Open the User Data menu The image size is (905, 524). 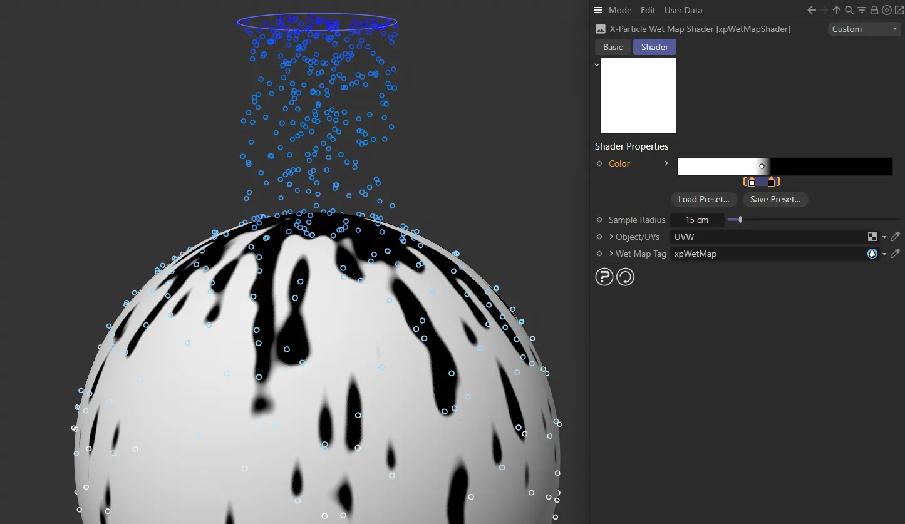coord(683,10)
